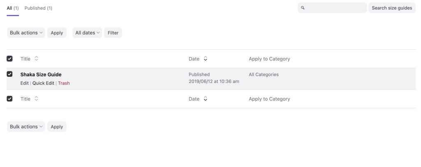Click the search magnifier icon

tap(303, 8)
